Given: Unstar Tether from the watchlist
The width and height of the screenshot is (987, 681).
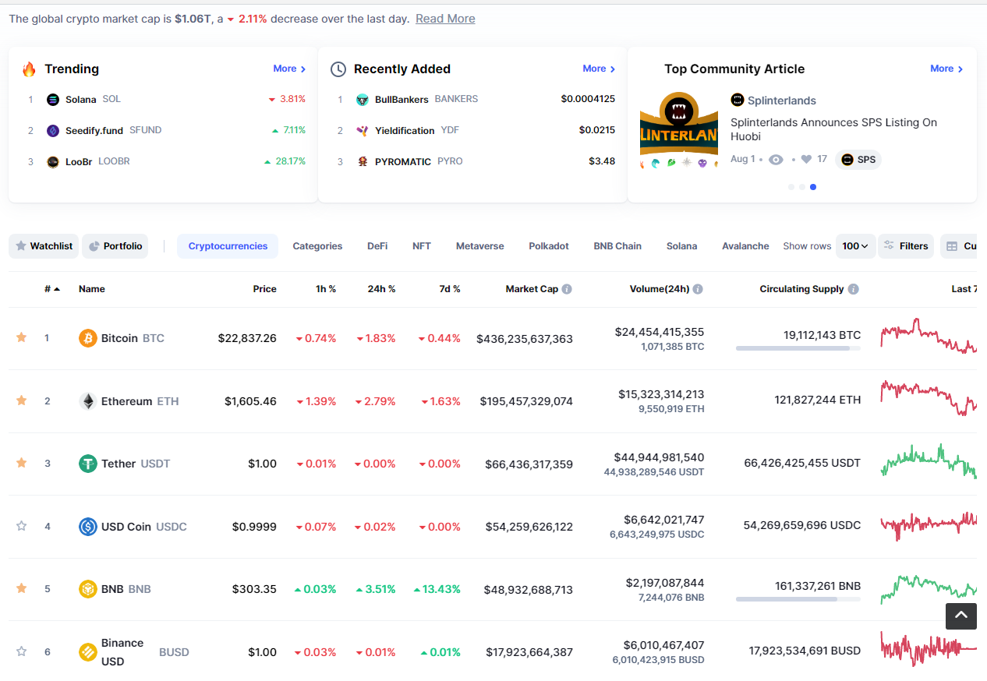Looking at the screenshot, I should tap(22, 463).
